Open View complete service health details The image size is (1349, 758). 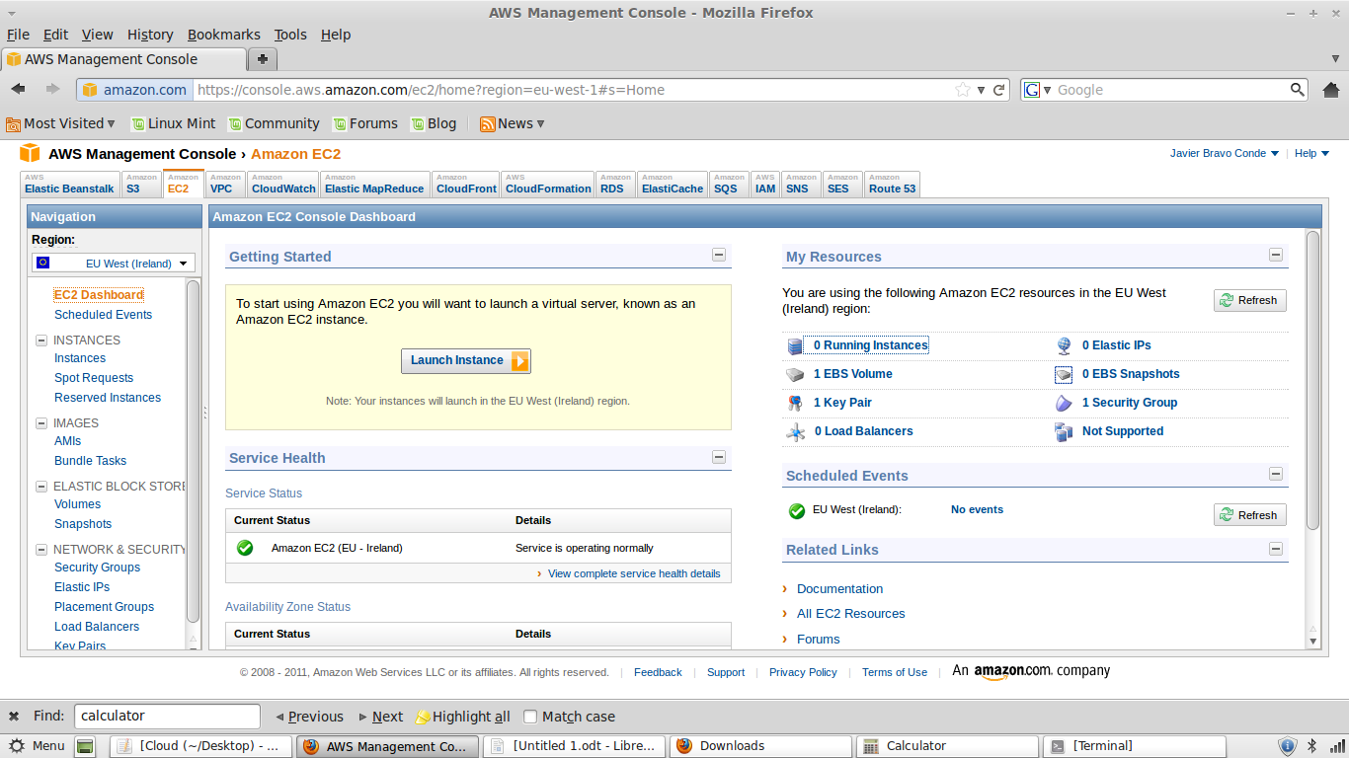pos(634,573)
